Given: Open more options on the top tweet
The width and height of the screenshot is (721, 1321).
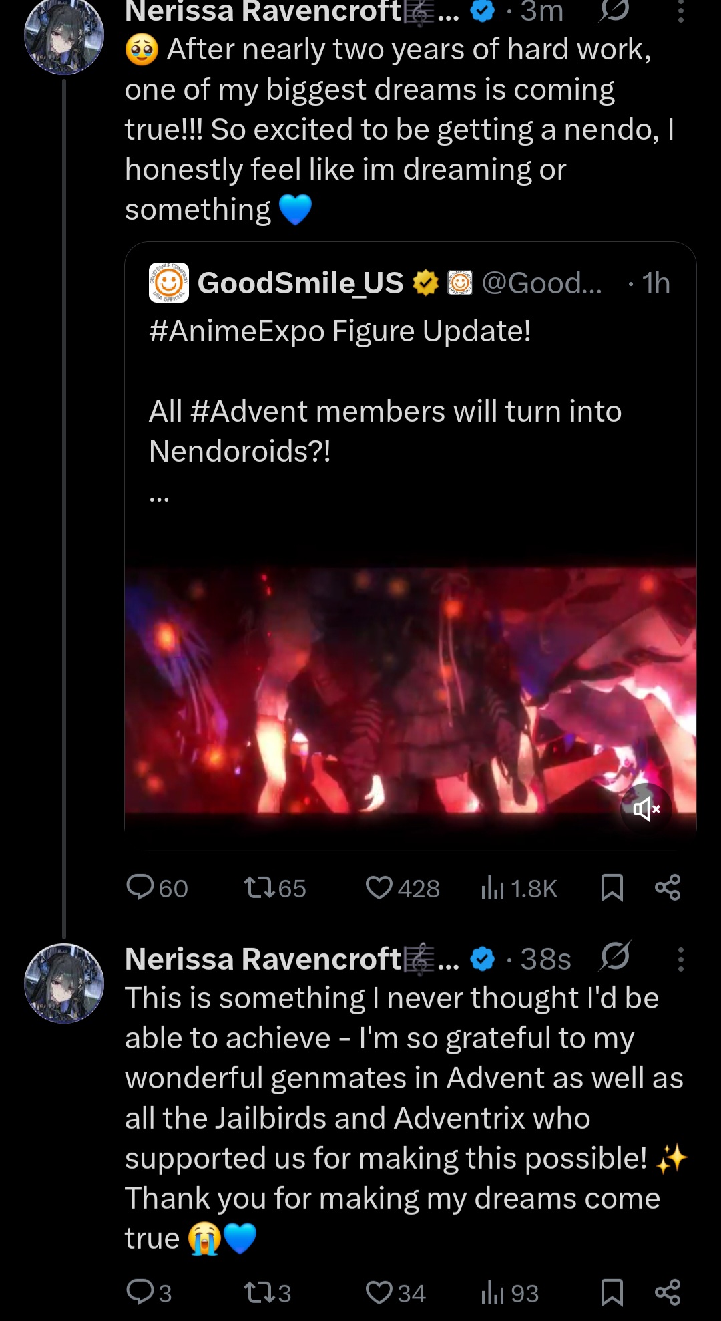Looking at the screenshot, I should click(x=680, y=11).
